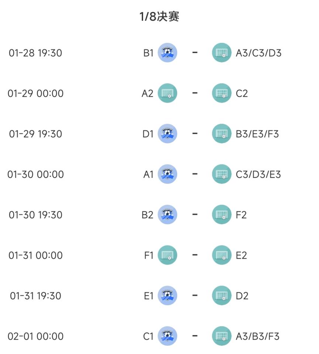The width and height of the screenshot is (319, 354).
Task: Open the 02-01 00:00 match entry
Action: [x=159, y=336]
